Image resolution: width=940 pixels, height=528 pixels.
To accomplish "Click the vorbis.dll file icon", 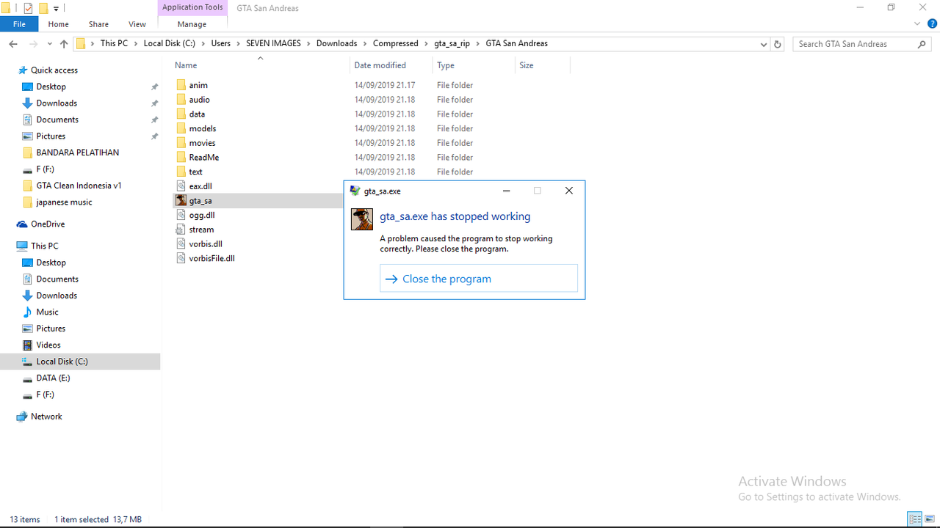I will click(181, 243).
